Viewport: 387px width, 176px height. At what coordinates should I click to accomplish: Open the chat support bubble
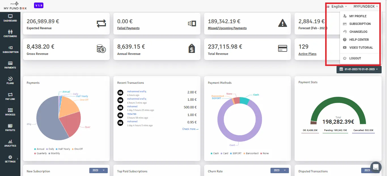(376, 167)
